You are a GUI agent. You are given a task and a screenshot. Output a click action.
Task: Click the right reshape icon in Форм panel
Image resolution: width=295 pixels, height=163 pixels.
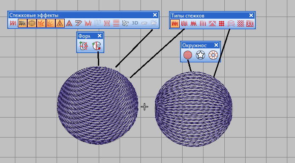point(97,46)
